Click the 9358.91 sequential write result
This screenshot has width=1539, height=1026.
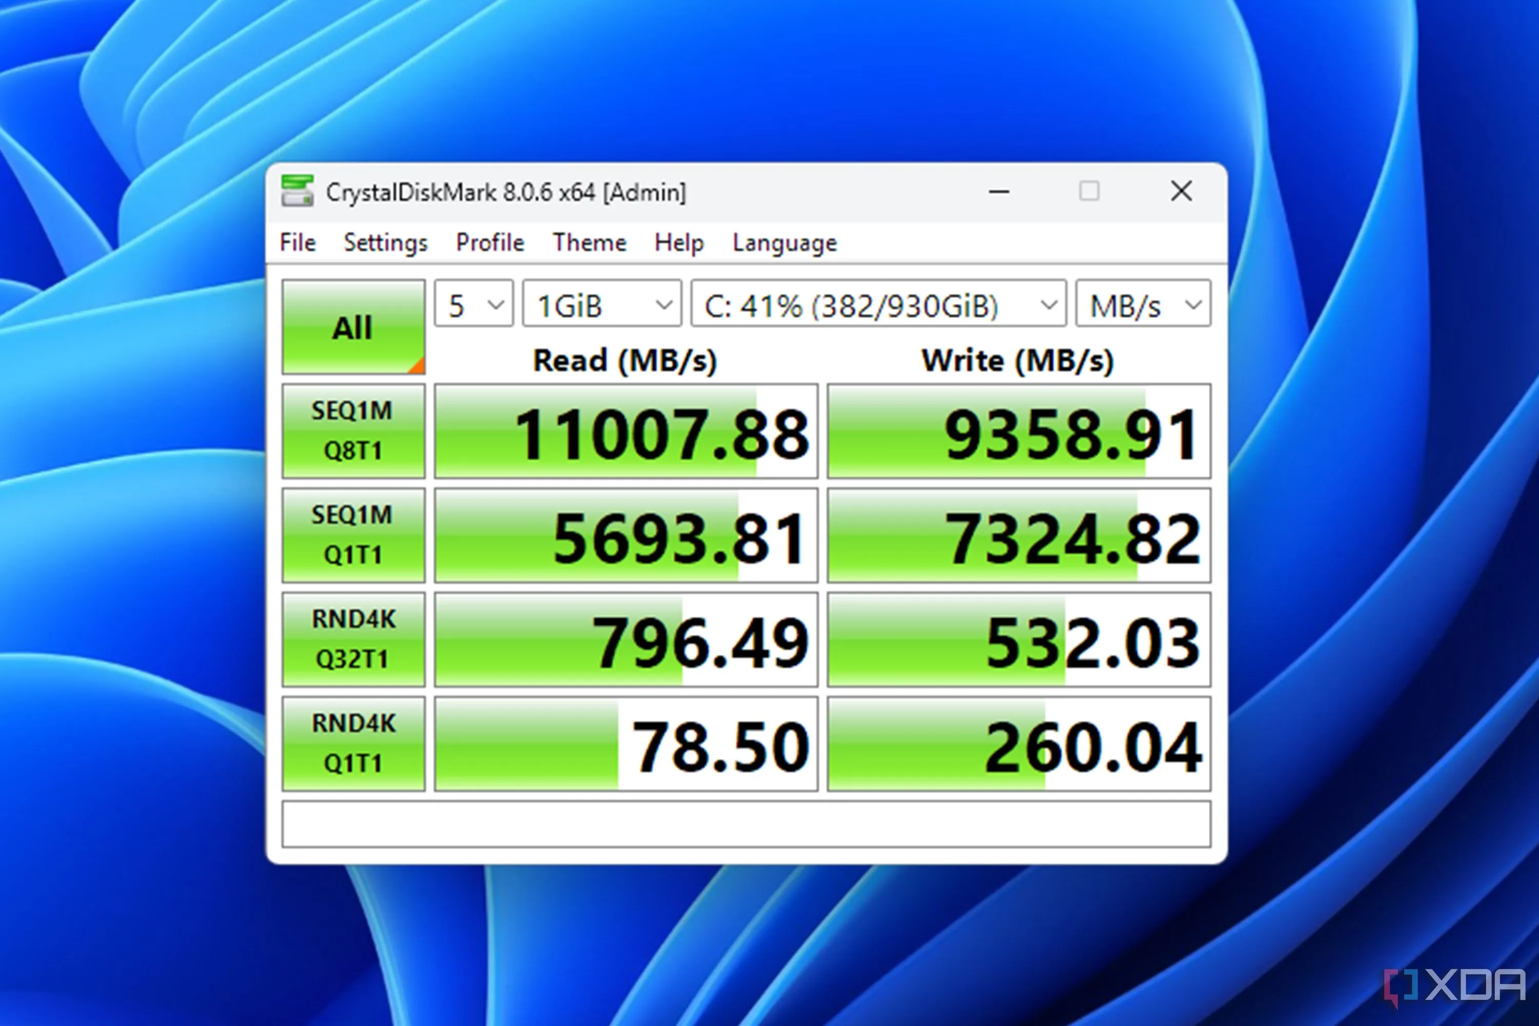[x=1019, y=430]
